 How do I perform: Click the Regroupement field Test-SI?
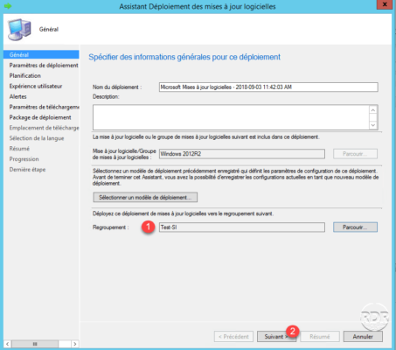(x=242, y=227)
